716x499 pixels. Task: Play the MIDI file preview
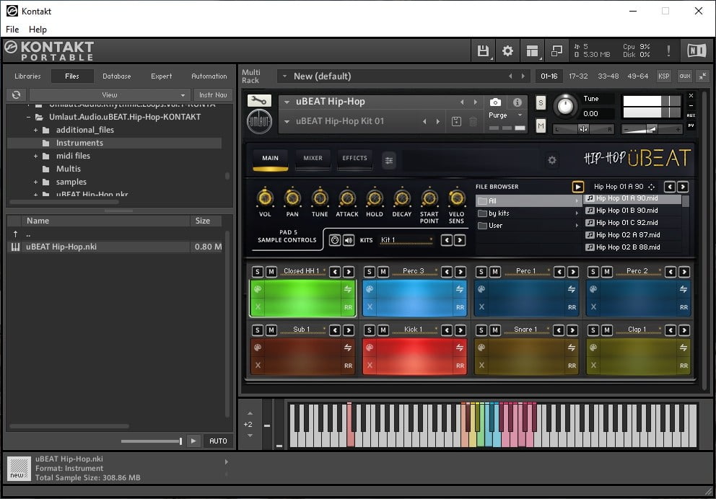click(x=577, y=187)
